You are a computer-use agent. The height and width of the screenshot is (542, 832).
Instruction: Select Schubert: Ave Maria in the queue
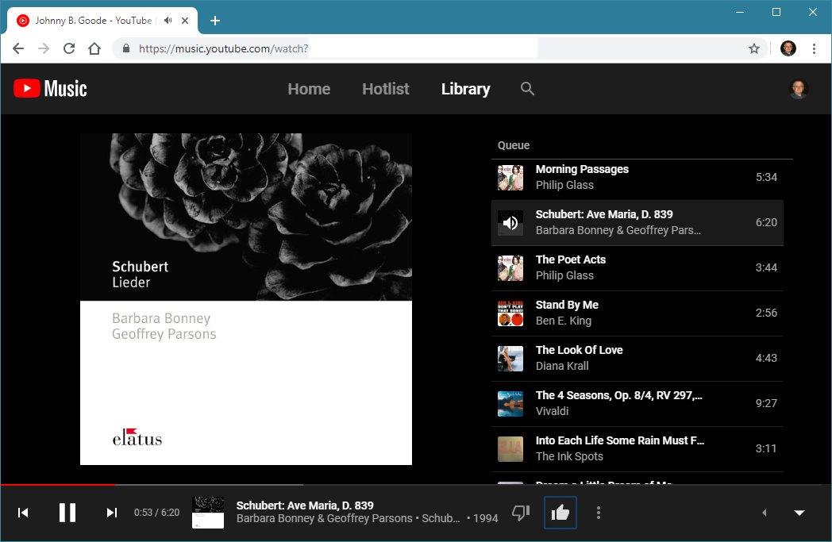pyautogui.click(x=637, y=223)
